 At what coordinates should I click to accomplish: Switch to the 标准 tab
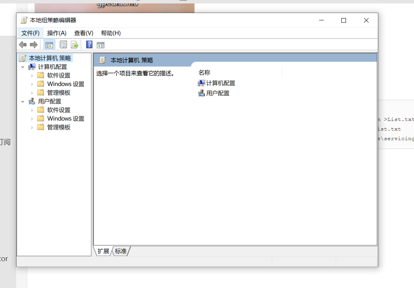coord(121,251)
